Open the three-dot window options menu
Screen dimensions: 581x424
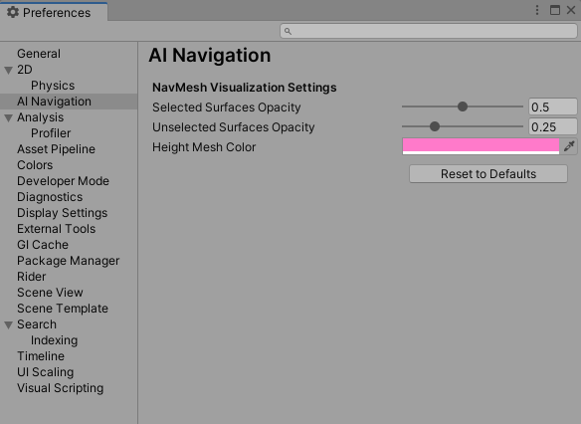537,10
